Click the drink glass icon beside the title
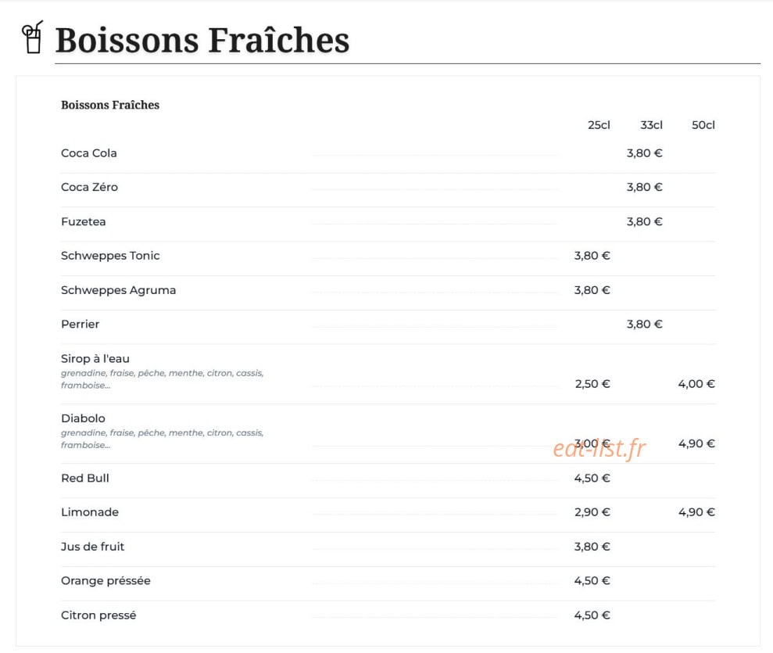The height and width of the screenshot is (653, 773). (33, 37)
